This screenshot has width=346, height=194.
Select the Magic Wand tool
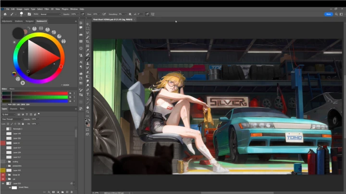click(87, 37)
